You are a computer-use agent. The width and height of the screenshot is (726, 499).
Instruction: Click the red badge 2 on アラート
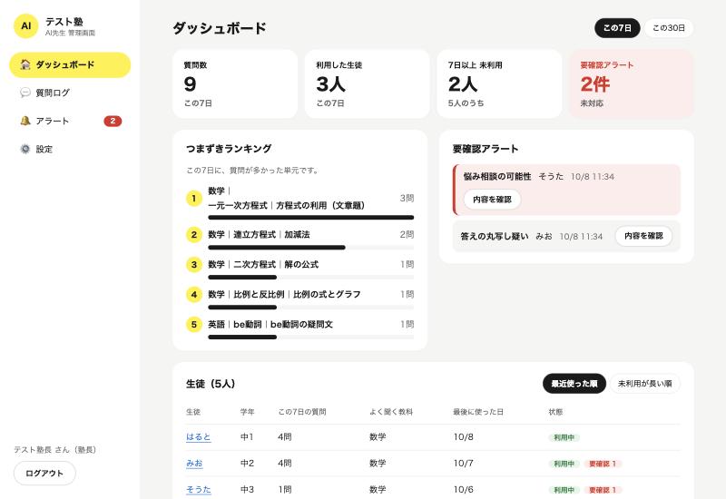[x=113, y=121]
